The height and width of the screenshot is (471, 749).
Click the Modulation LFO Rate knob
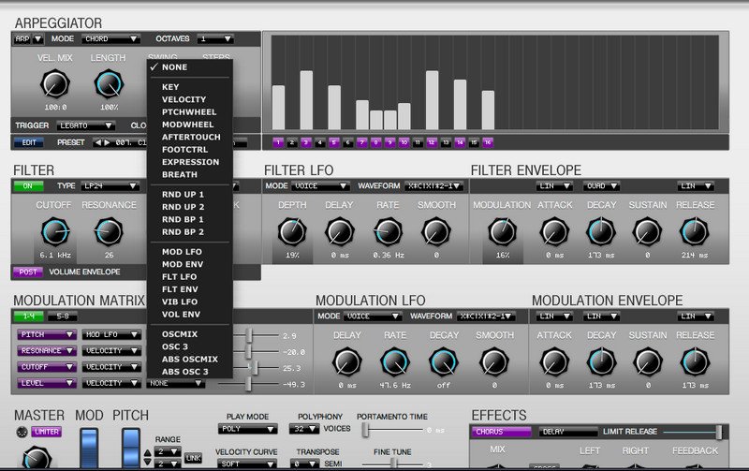click(394, 361)
